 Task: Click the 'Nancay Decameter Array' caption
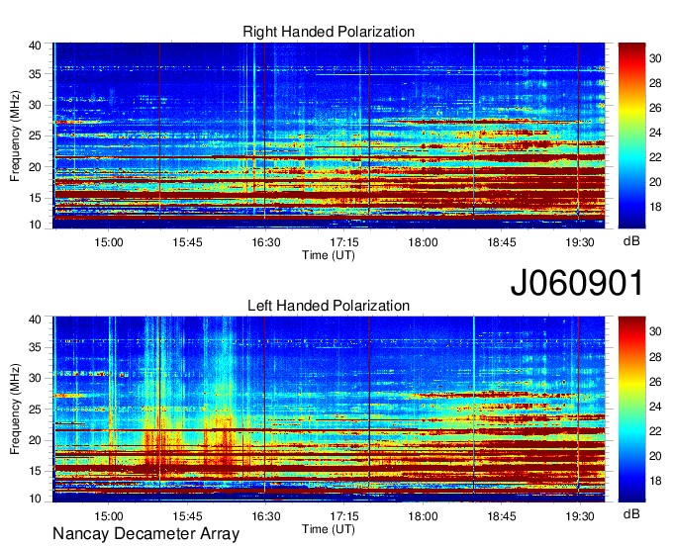[x=145, y=533]
